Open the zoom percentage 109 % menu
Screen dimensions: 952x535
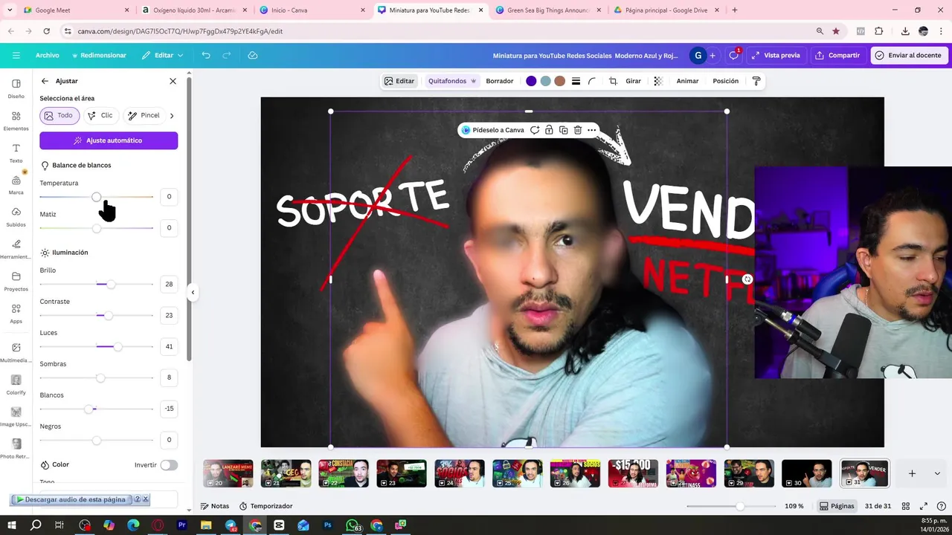tap(794, 506)
